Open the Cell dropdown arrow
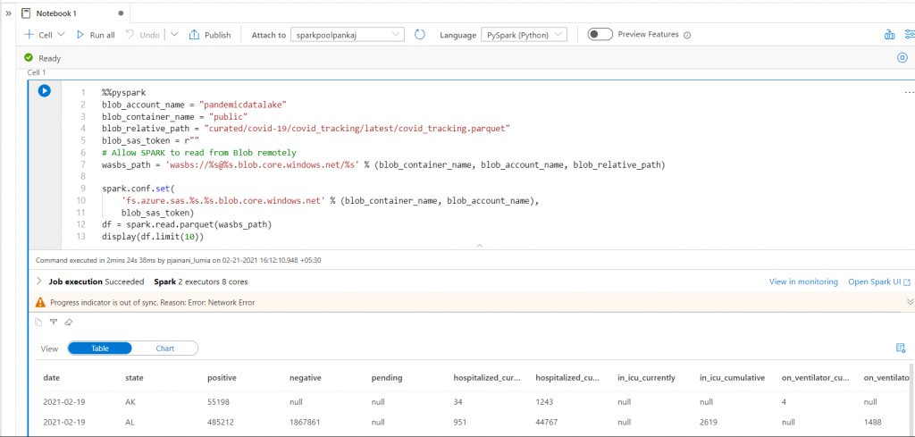This screenshot has width=915, height=437. pos(61,35)
